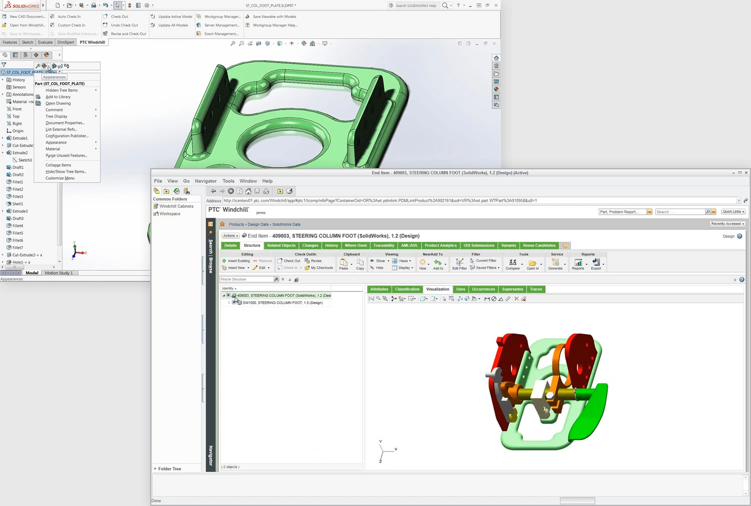Click the Stop button in the browser toolbar
This screenshot has width=751, height=506.
(231, 191)
